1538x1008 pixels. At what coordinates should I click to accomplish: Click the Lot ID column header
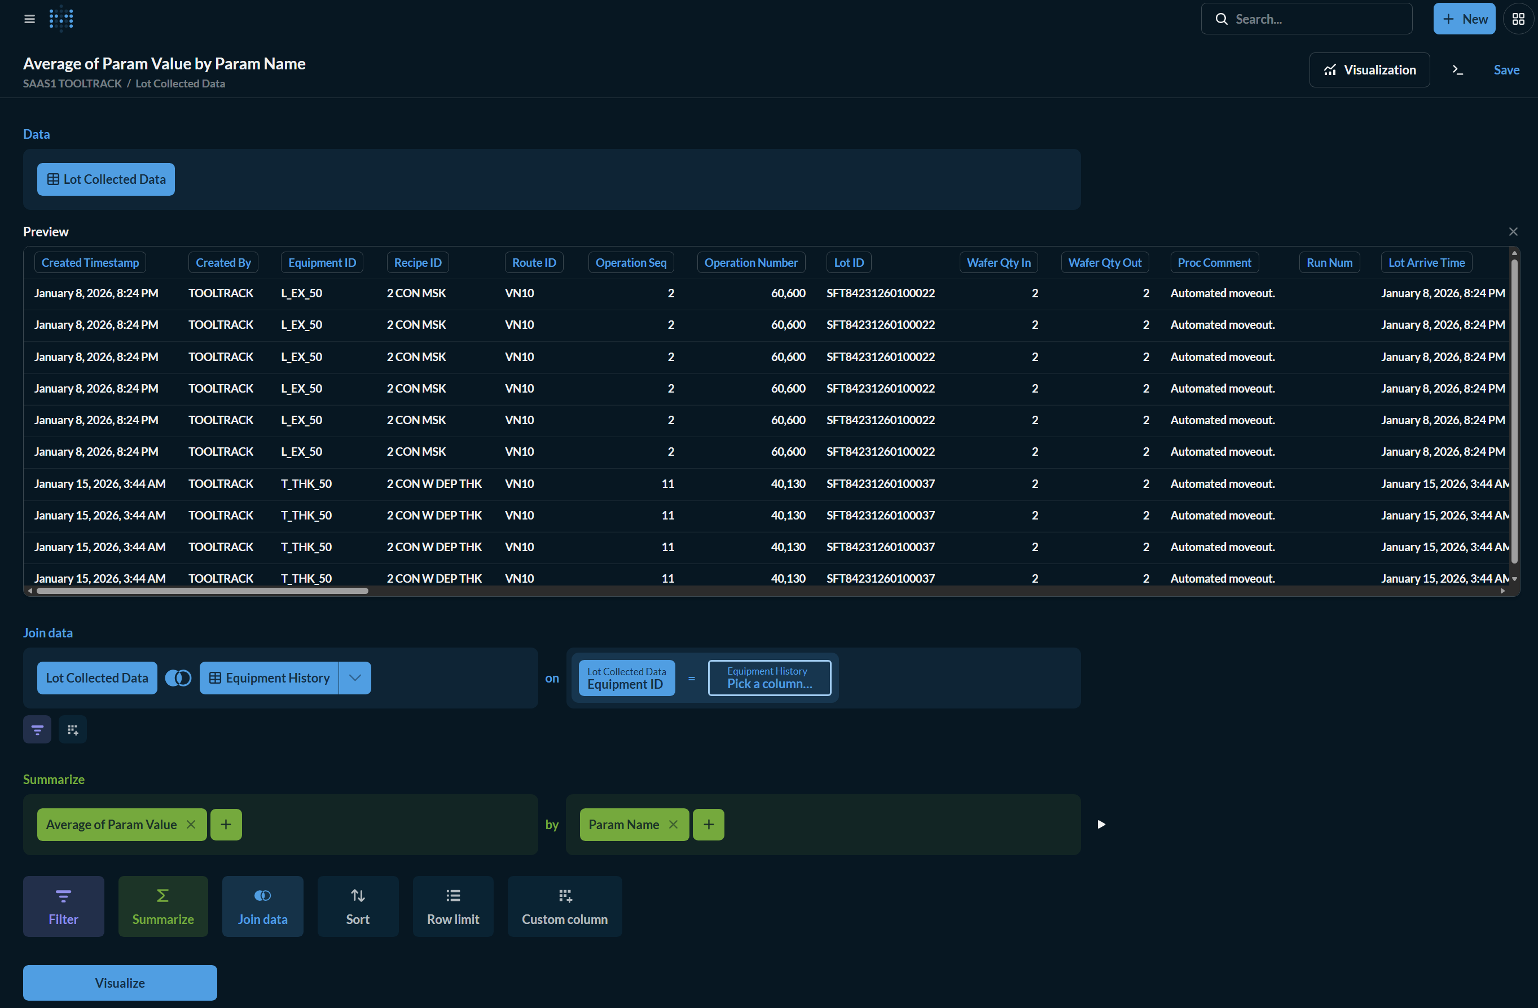point(849,262)
